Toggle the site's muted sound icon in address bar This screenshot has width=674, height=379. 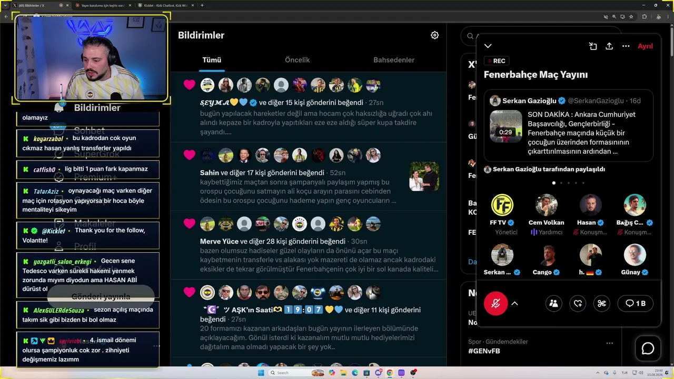(606, 17)
